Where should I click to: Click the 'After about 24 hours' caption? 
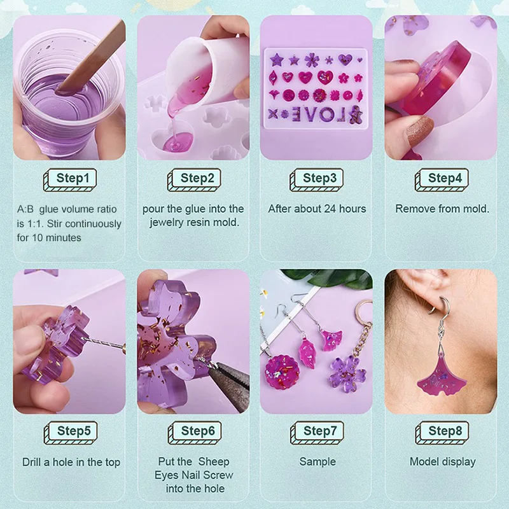[x=317, y=209]
